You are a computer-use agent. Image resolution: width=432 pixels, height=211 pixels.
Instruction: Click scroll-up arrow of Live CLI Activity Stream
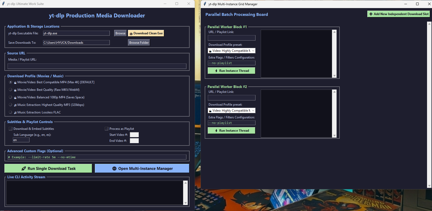[186, 183]
